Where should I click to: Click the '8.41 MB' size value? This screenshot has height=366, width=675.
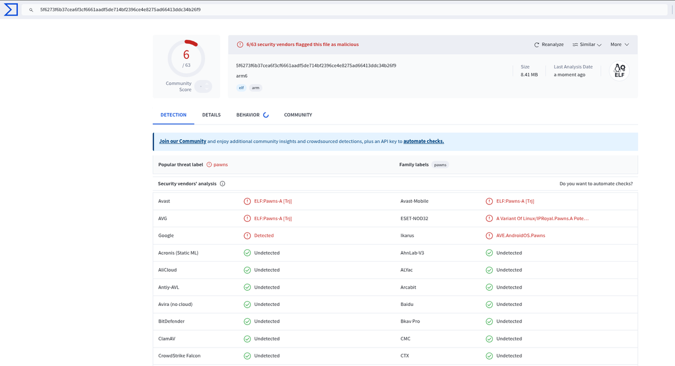(x=529, y=75)
